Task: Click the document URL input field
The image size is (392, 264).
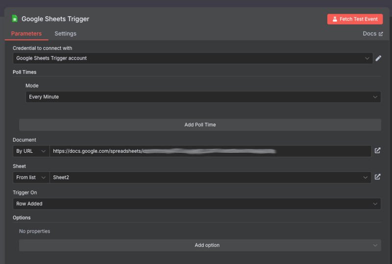Action: tap(210, 151)
